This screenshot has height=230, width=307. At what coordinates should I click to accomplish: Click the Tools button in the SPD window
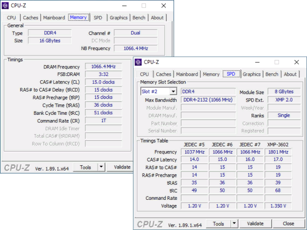coord(218,223)
